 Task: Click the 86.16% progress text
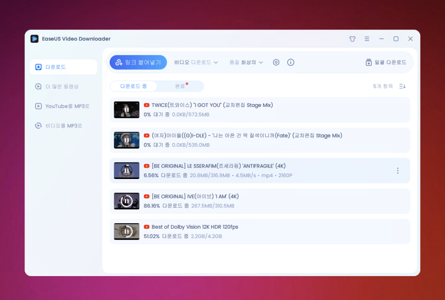[152, 206]
